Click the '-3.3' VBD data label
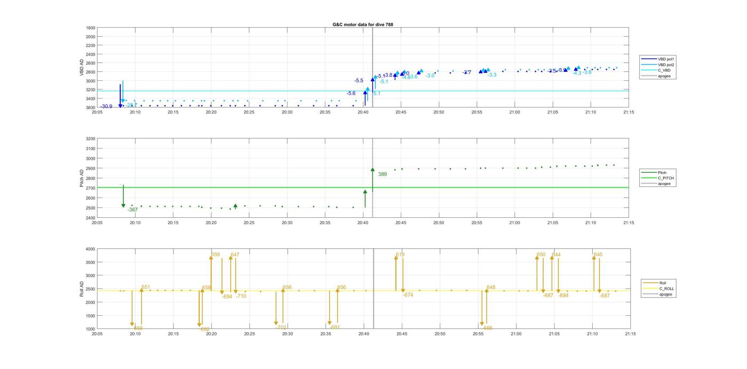Image resolution: width=747 pixels, height=369 pixels. pos(492,75)
